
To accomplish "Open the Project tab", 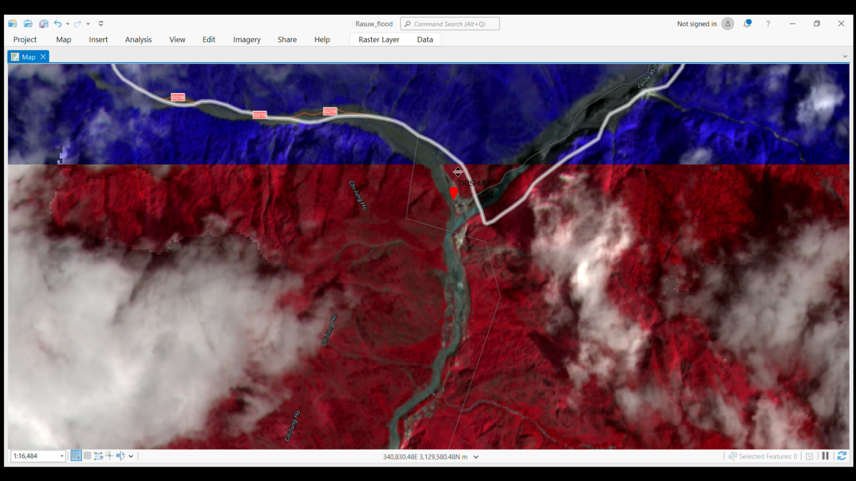I will pos(25,39).
